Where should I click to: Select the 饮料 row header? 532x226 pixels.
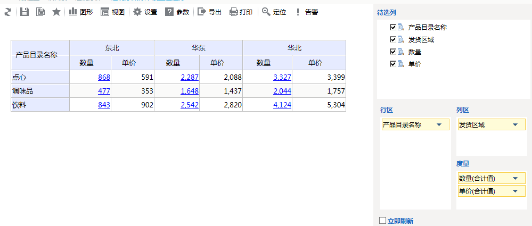[40, 105]
